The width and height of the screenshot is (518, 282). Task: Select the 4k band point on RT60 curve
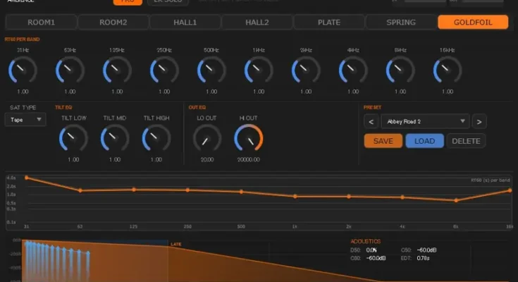pyautogui.click(x=402, y=197)
